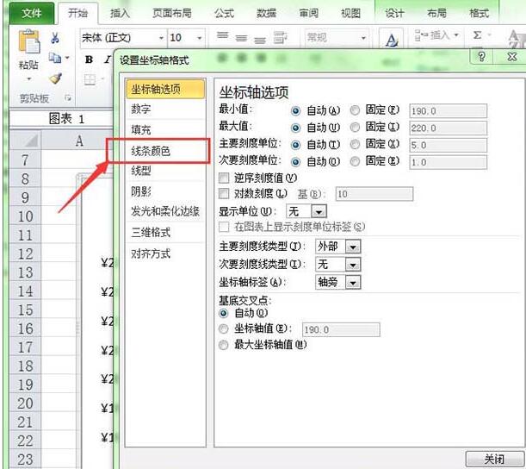Switch to the 视图 tab
The image size is (526, 469).
pyautogui.click(x=350, y=14)
